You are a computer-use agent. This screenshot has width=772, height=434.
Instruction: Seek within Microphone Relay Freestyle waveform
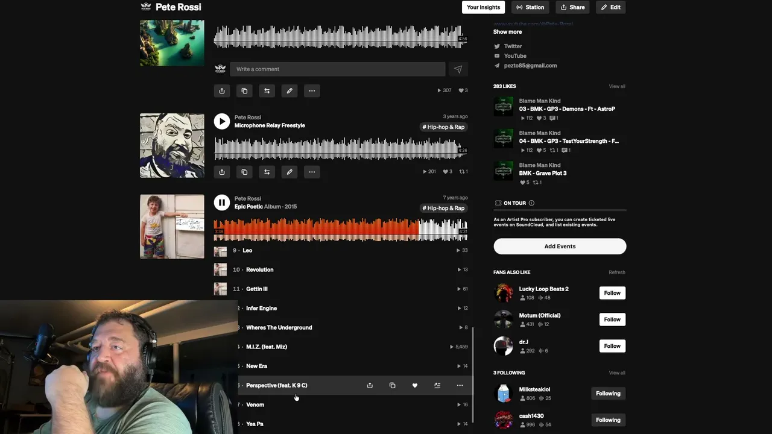pyautogui.click(x=341, y=149)
